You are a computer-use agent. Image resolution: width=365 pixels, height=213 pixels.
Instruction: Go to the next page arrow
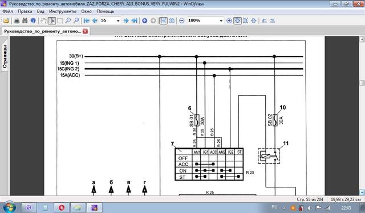click(x=126, y=21)
